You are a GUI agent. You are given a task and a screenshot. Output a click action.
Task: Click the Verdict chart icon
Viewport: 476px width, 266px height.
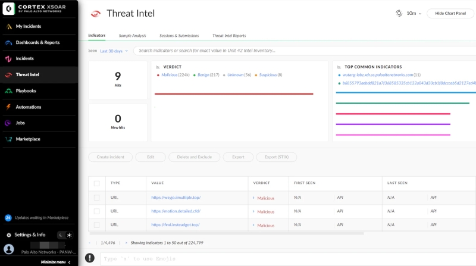[x=158, y=67]
